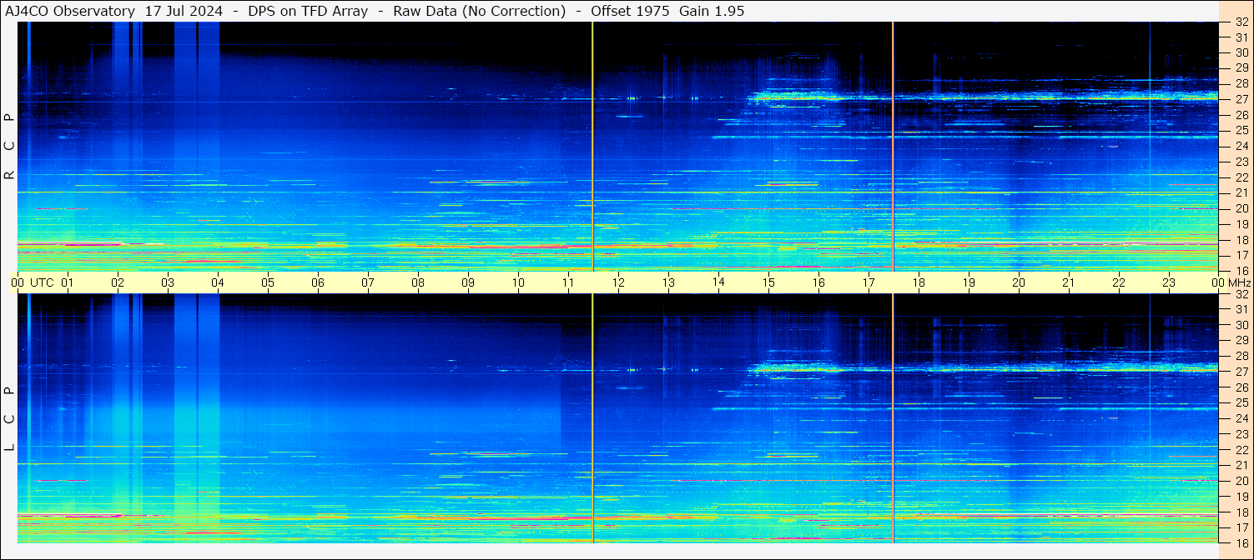
Task: Click the "MHz" label on time axis
Action: coord(1239,282)
